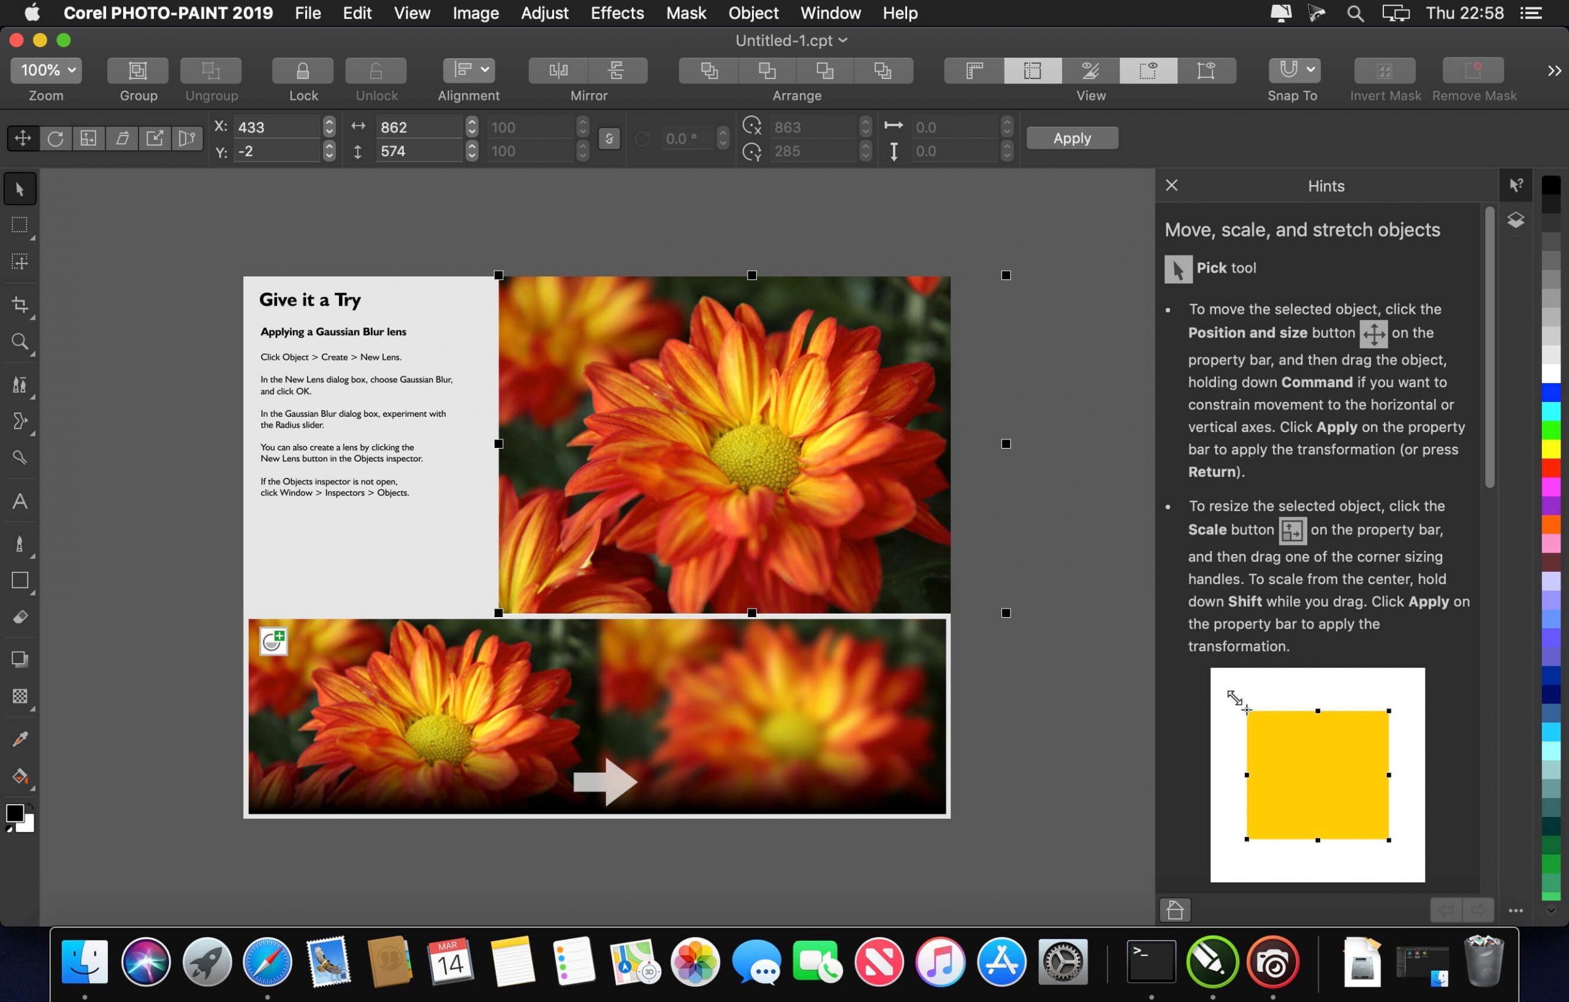Image resolution: width=1569 pixels, height=1002 pixels.
Task: Select the Pick tool in toolbar
Action: [x=18, y=188]
